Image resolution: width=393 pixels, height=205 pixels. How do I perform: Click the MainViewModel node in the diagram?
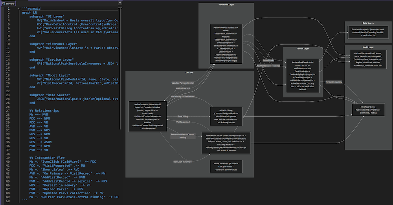[x=226, y=44]
